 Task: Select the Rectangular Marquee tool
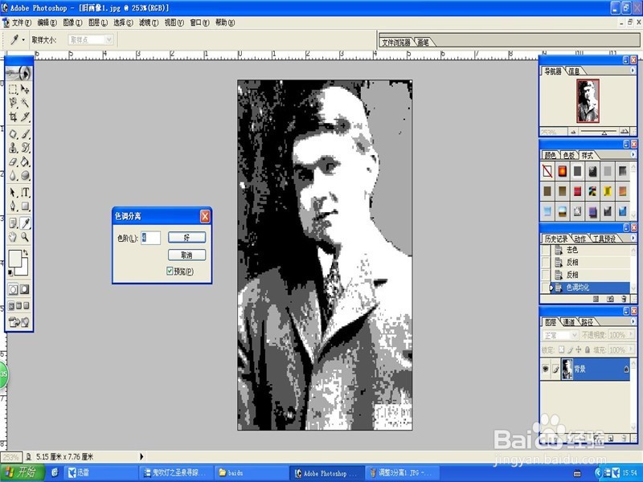click(13, 89)
